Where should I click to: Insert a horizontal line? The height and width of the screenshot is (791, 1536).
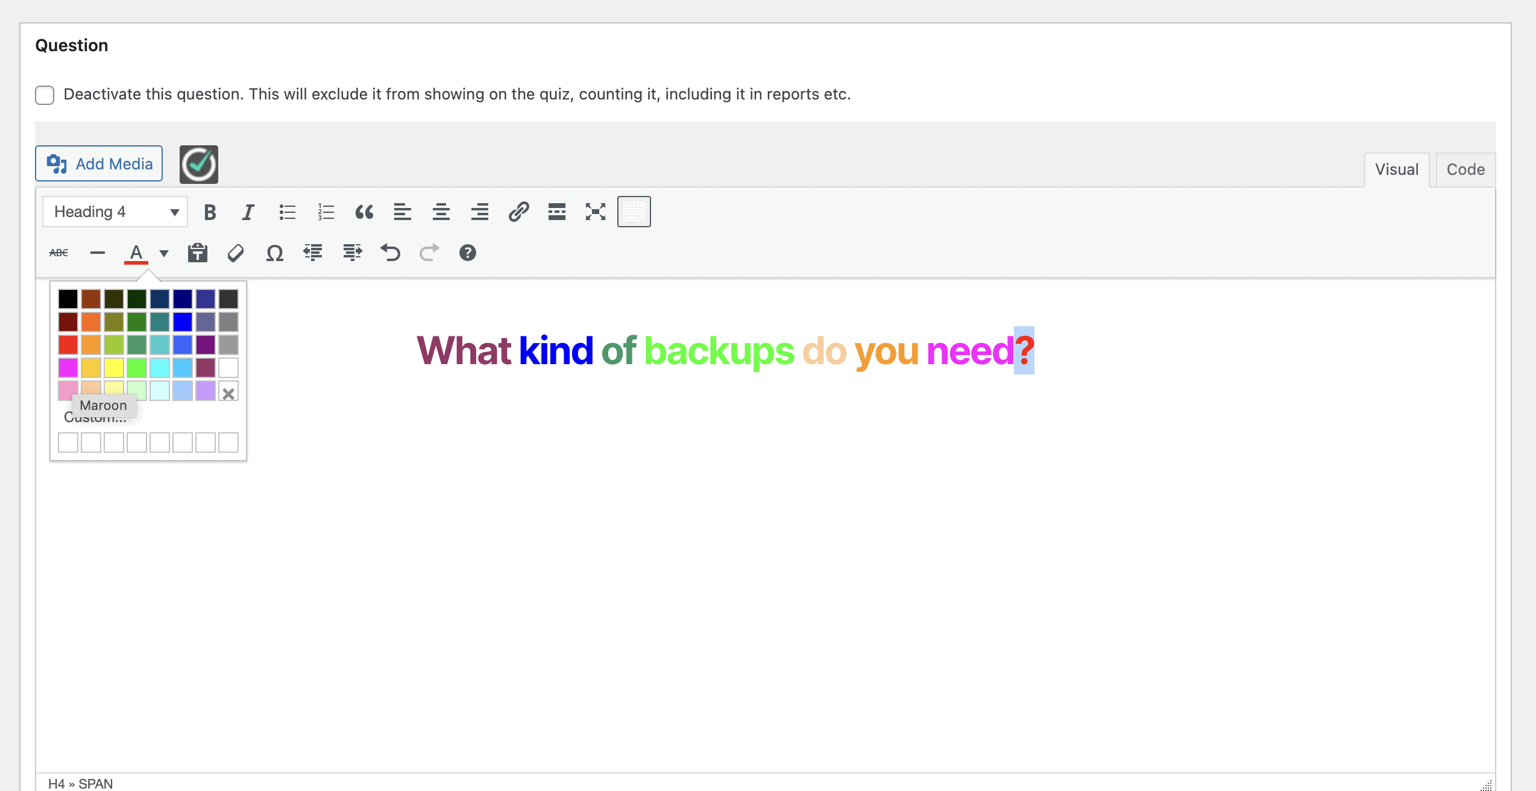point(98,253)
